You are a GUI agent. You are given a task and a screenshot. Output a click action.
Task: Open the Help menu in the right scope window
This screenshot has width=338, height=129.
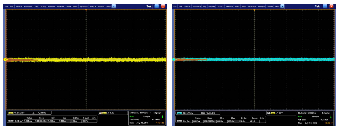277,7
